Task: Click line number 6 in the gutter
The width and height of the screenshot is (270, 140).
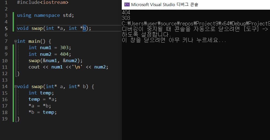Action: click(6, 35)
